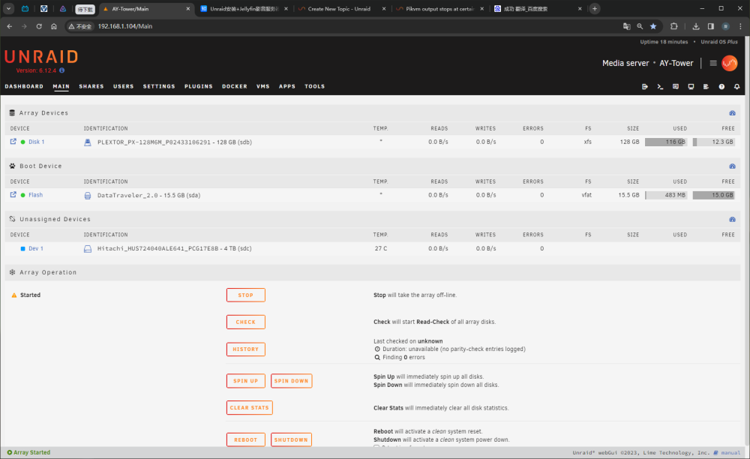Open the terminal from the header icons
The image size is (750, 459).
(x=660, y=86)
